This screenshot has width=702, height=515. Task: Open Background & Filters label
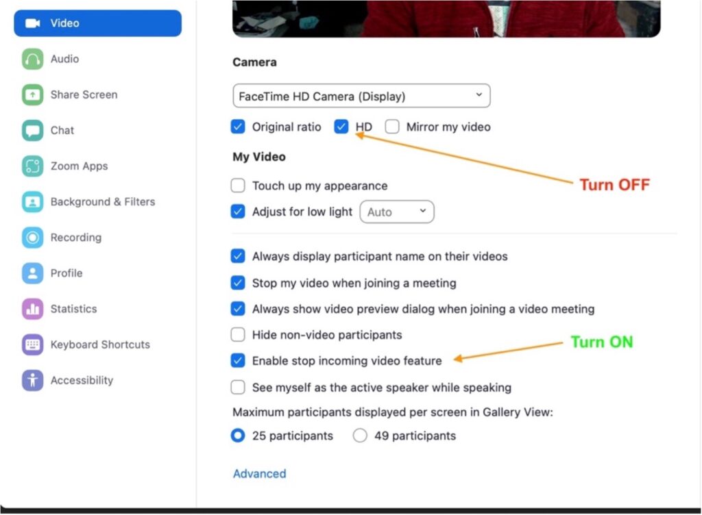(103, 202)
